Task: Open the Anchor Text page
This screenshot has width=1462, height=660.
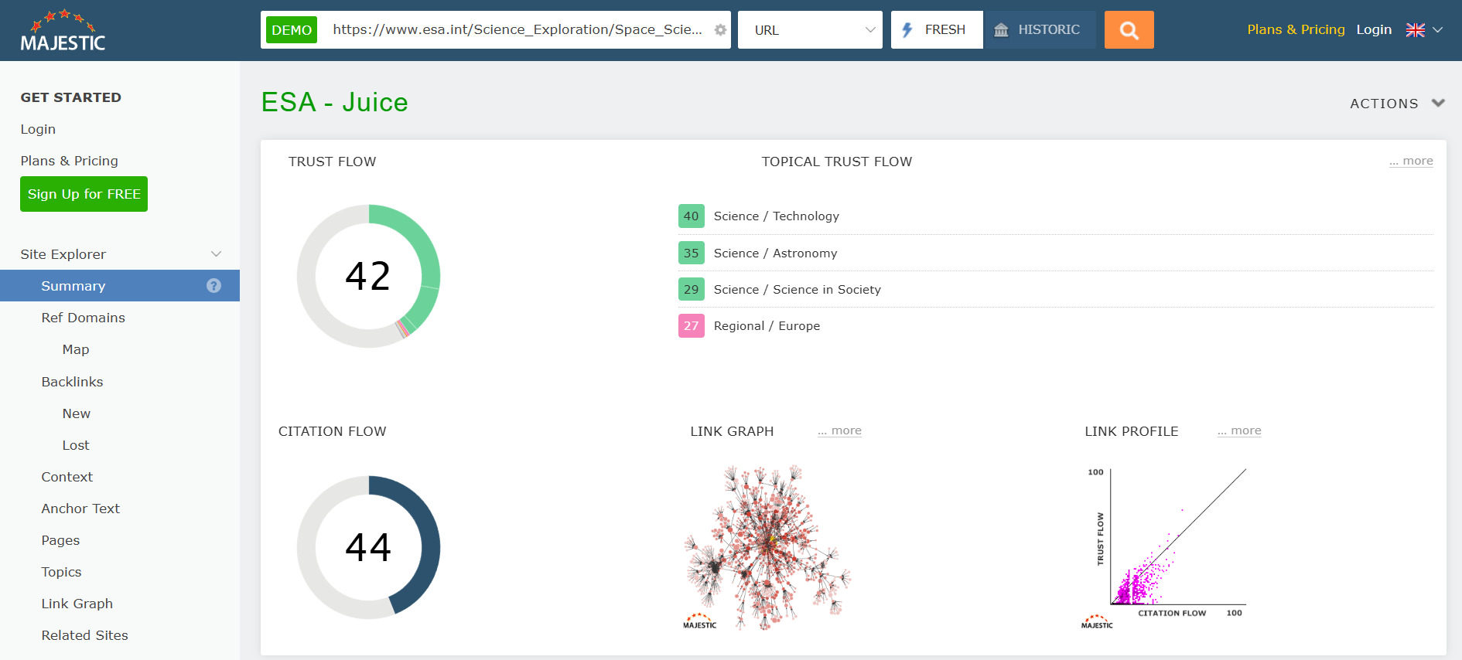Action: [x=80, y=509]
